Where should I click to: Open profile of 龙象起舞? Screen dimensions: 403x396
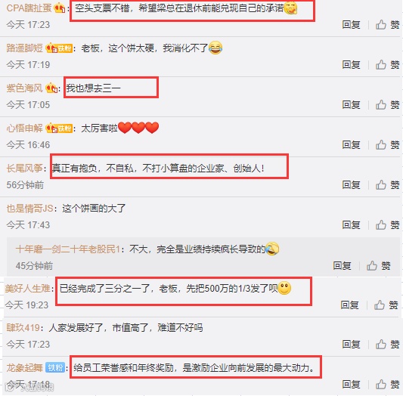[x=25, y=368]
